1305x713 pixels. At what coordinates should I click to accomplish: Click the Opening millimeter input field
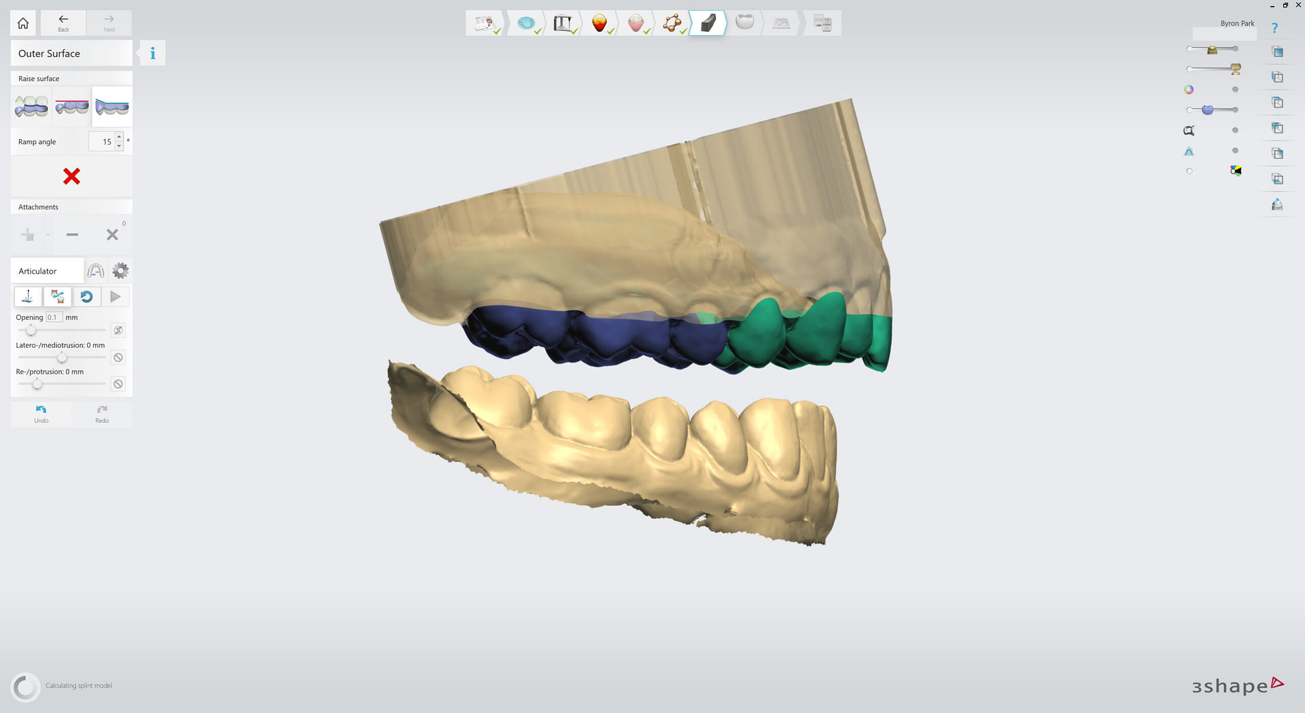[x=54, y=316]
